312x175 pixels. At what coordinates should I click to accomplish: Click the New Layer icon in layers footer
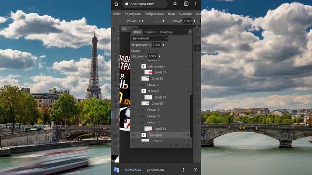pyautogui.click(x=182, y=145)
